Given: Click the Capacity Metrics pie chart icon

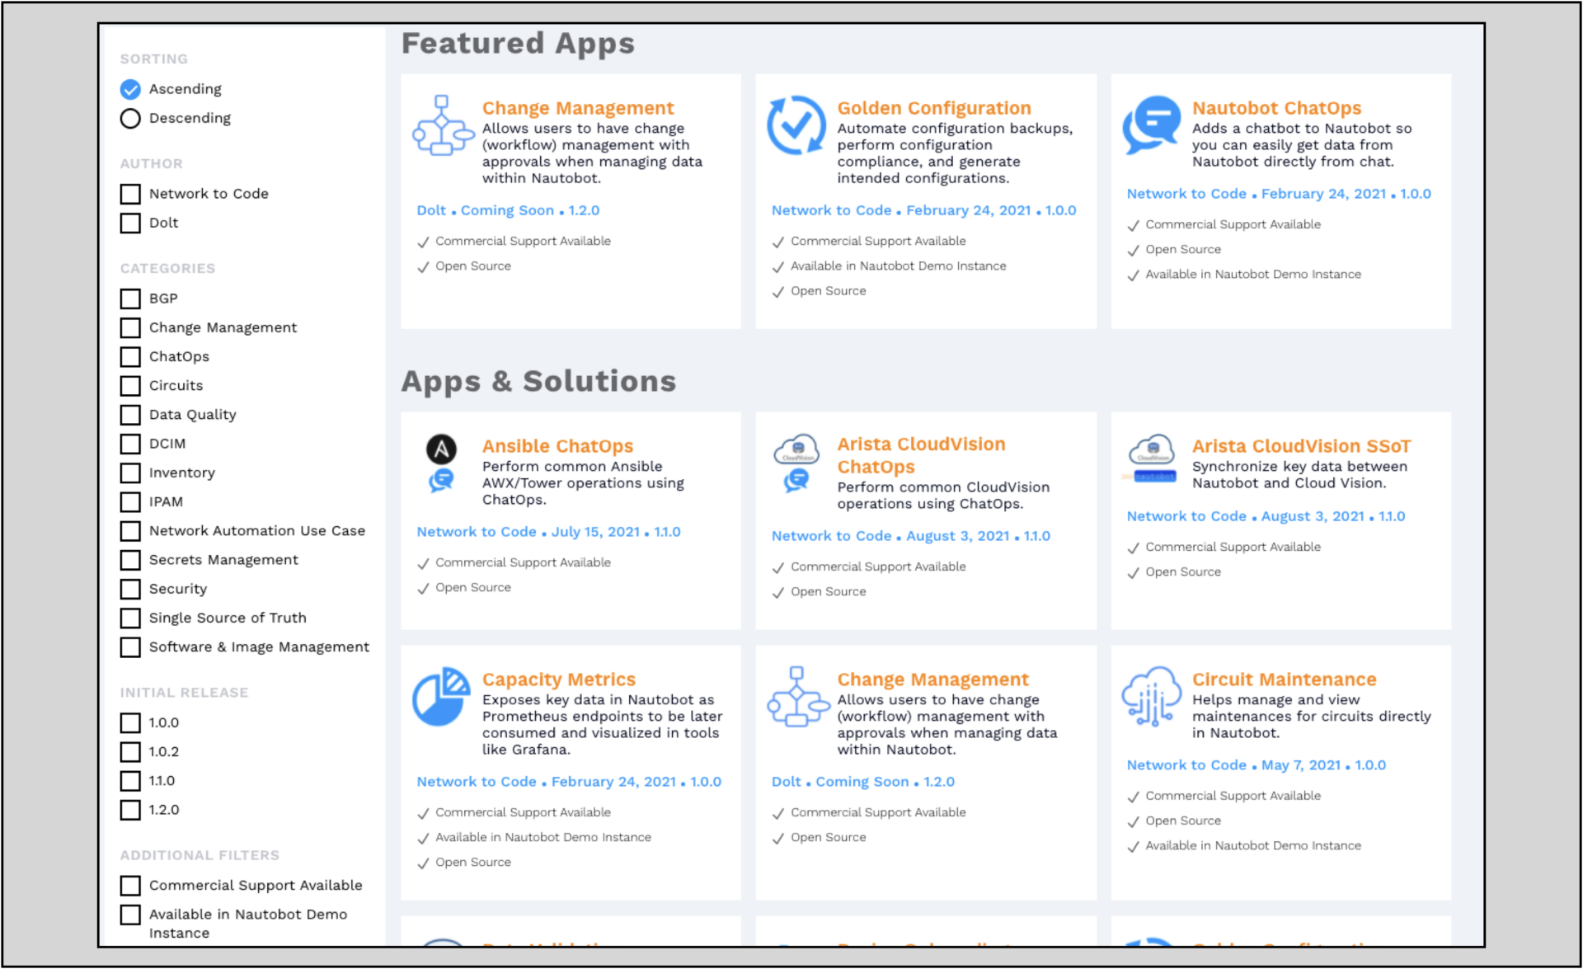Looking at the screenshot, I should click(x=441, y=696).
